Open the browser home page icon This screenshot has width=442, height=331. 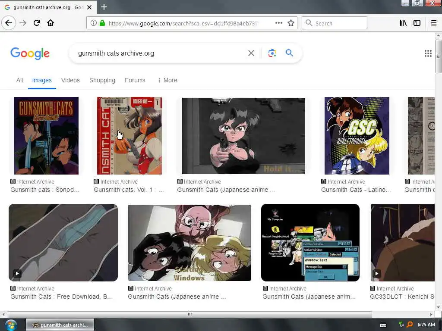click(51, 23)
